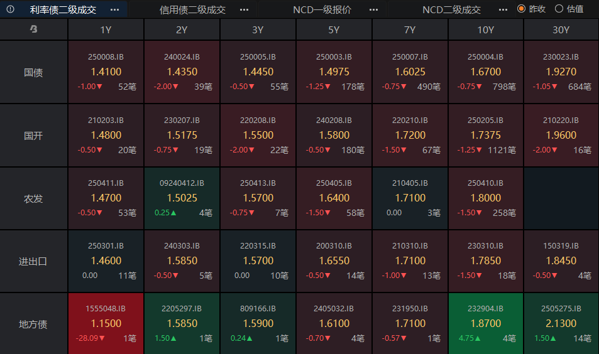Screen dimensions: 599x354
Task: Switch to the 信用债二级成交 tab
Action: 192,9
